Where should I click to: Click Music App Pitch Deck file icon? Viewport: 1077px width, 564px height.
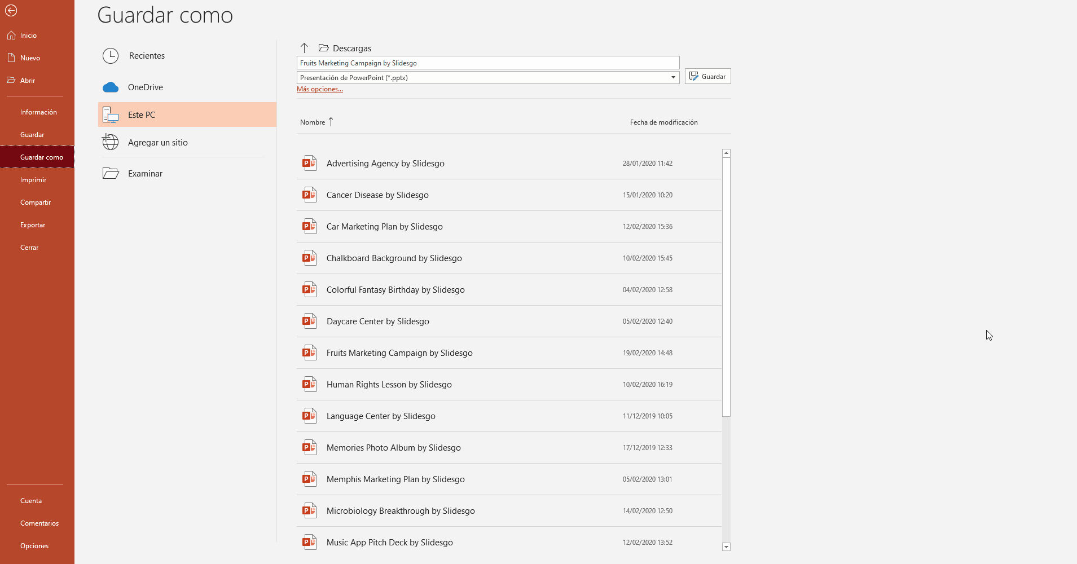[x=309, y=543]
